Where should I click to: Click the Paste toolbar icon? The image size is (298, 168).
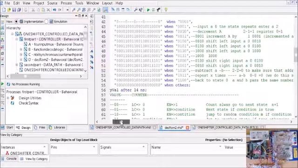coord(43,10)
